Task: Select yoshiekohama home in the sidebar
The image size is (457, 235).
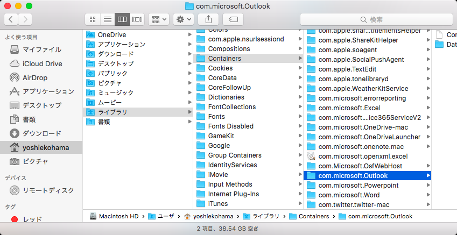Action: 41,148
